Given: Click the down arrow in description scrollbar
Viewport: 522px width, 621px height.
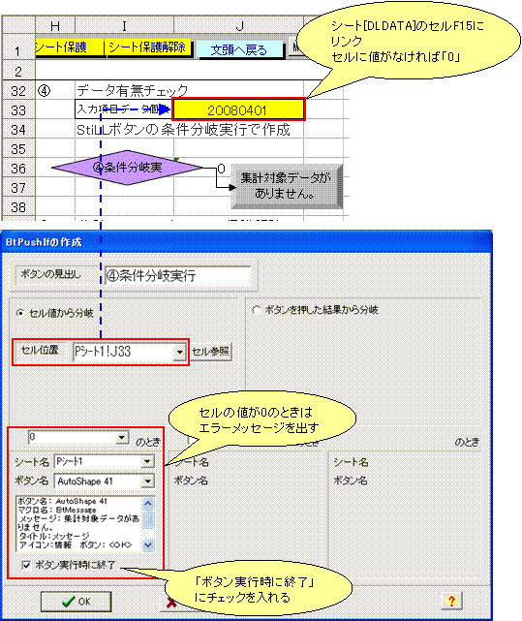Looking at the screenshot, I should [x=148, y=545].
